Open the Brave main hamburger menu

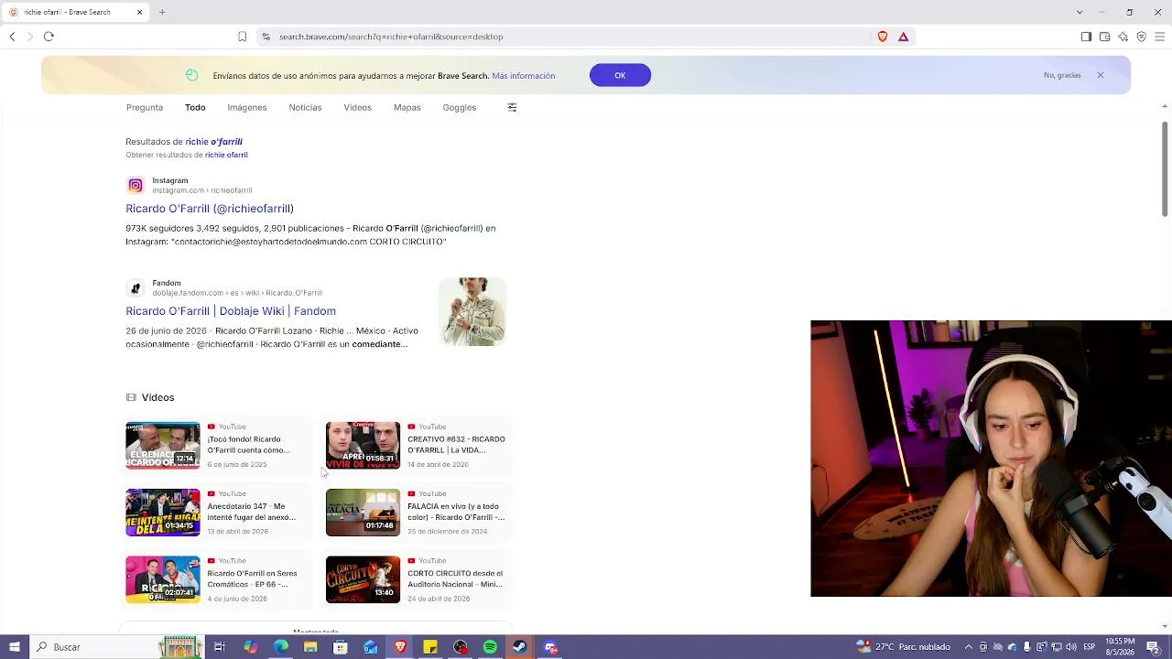click(1159, 37)
